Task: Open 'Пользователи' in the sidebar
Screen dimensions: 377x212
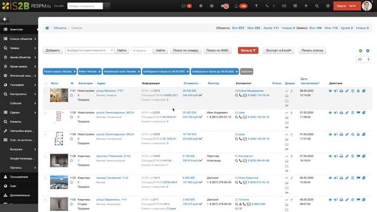Action: click(x=19, y=177)
